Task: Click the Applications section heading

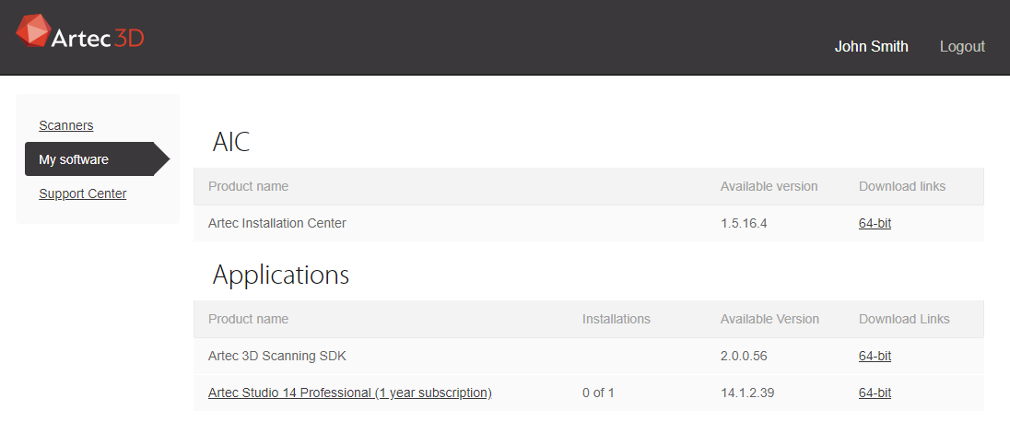Action: point(281,275)
